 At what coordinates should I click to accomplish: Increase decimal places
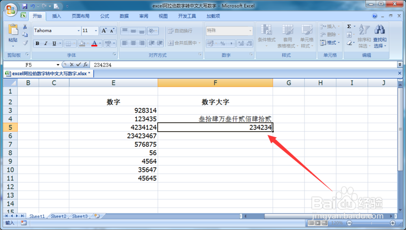coord(241,43)
